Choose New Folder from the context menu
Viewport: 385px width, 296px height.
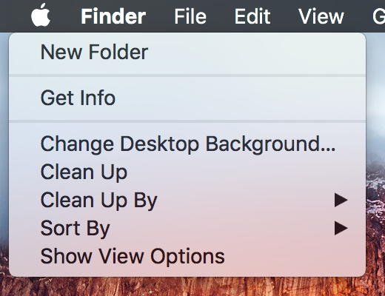pos(187,52)
